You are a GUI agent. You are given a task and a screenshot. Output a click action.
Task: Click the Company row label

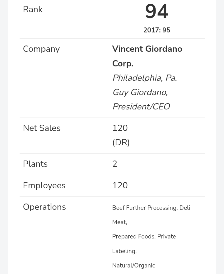point(41,49)
